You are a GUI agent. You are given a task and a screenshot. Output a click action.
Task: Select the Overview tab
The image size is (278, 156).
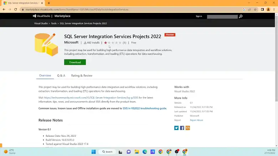coord(45,76)
